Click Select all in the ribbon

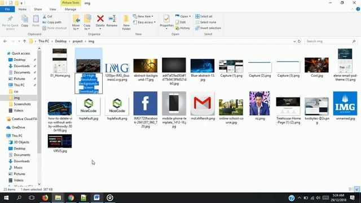(x=204, y=16)
